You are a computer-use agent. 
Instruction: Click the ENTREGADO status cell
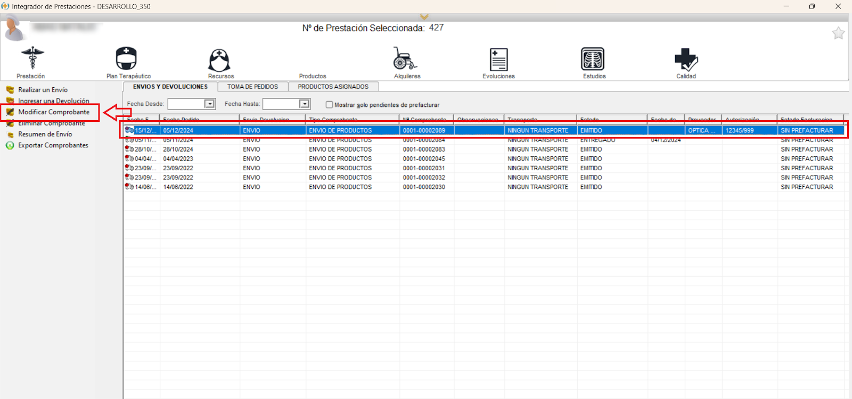(598, 140)
